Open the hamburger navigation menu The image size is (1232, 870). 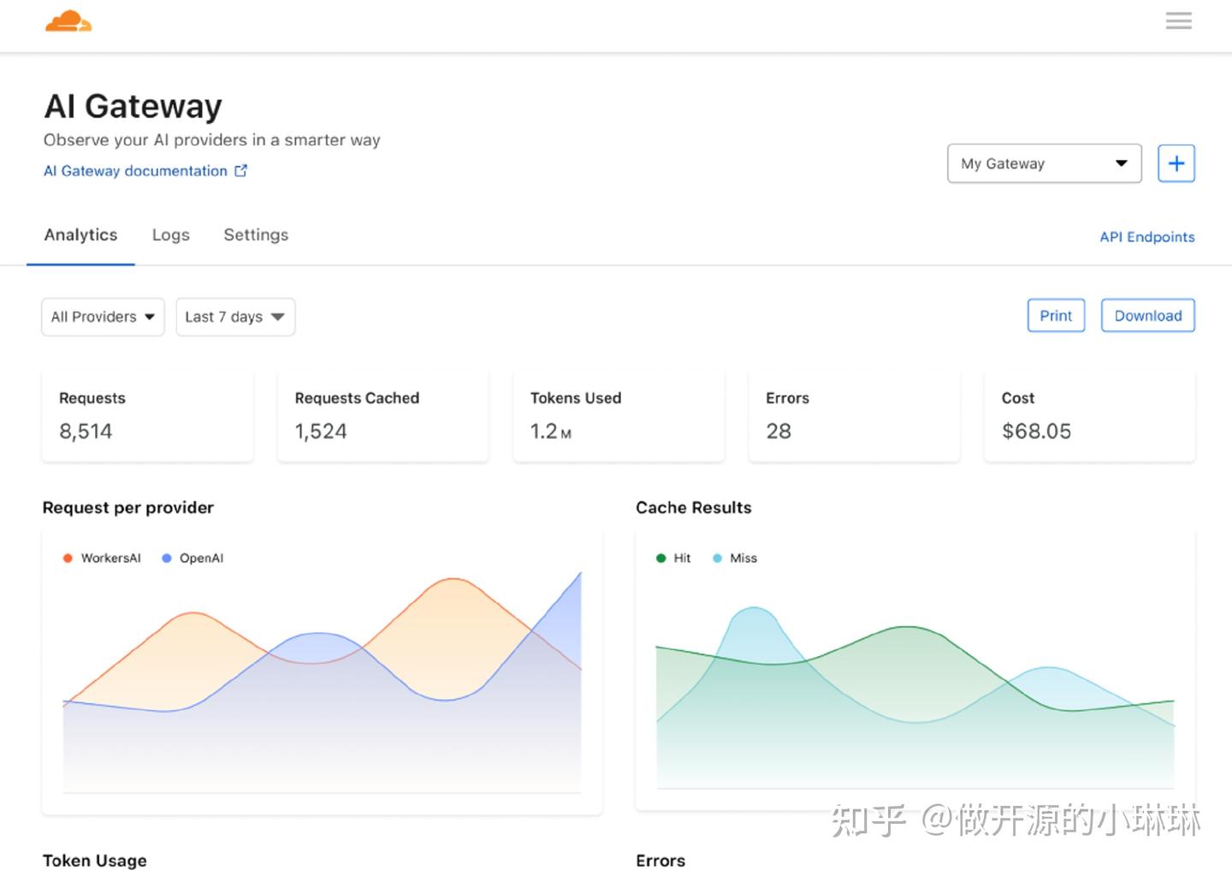[x=1178, y=21]
